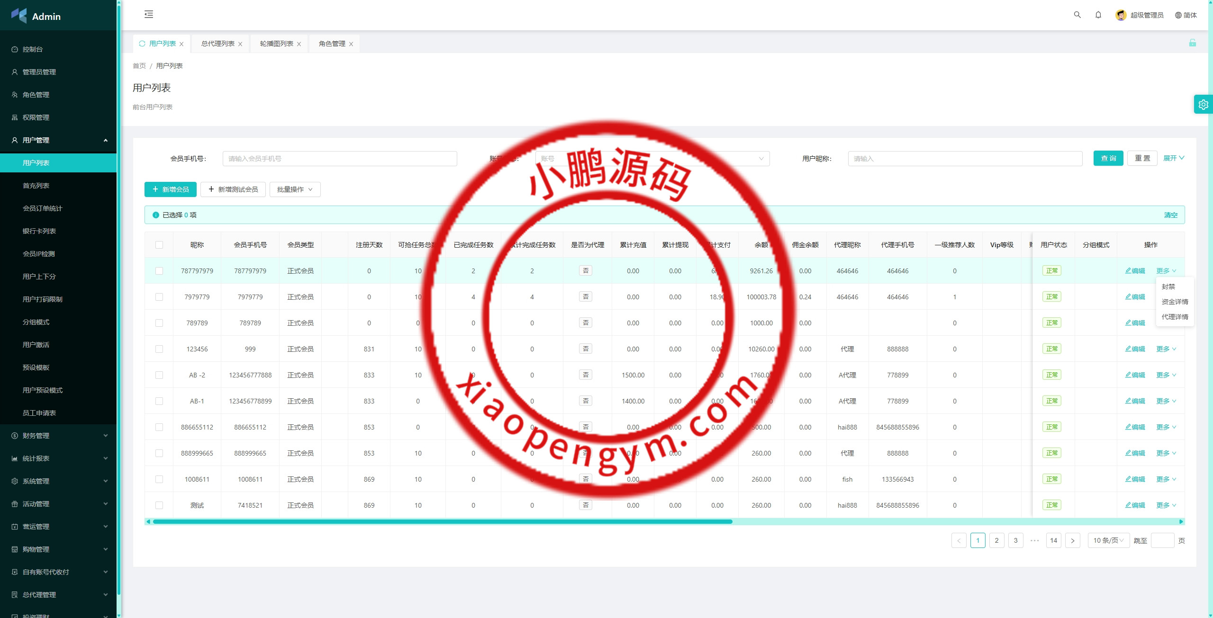Switch to the 轮播图列表 tab
This screenshot has height=618, width=1213.
[x=276, y=44]
